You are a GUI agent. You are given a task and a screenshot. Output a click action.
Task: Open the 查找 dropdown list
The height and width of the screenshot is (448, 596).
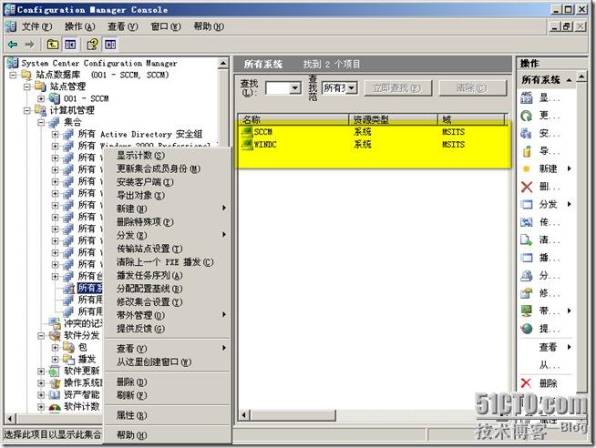[x=295, y=88]
